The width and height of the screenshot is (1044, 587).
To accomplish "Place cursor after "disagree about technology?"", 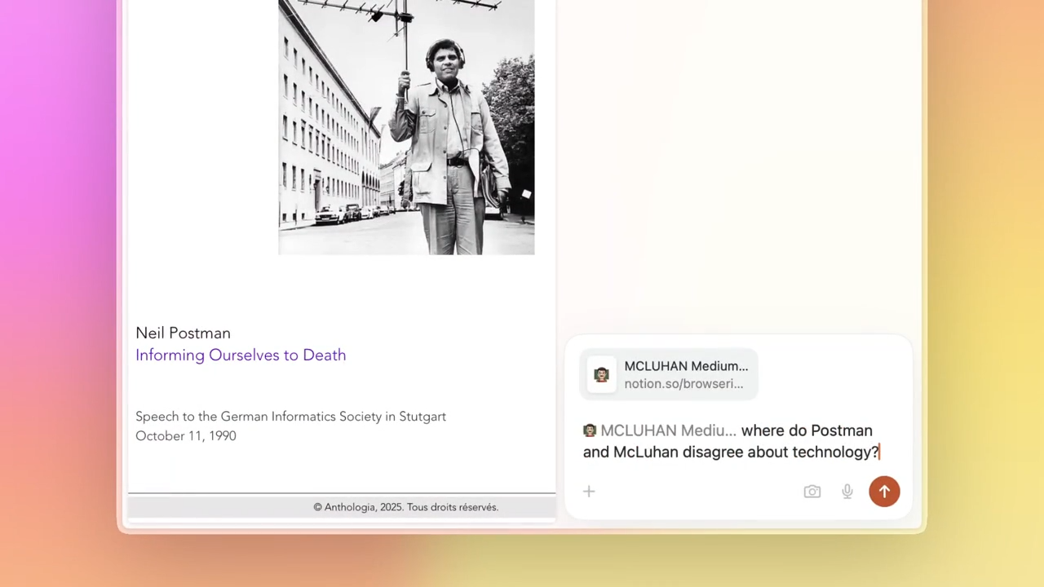I will pos(880,452).
